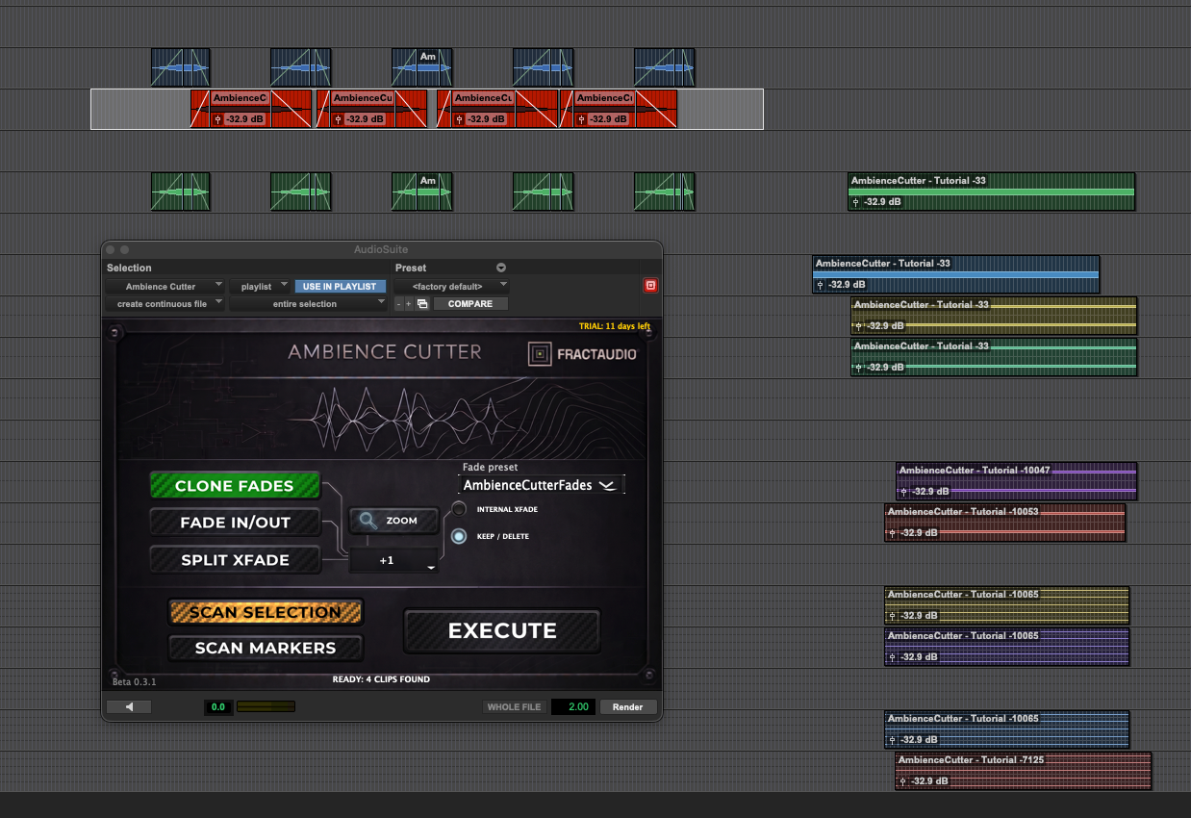Click clip gain icon on olive Tutorial -33 clip

pyautogui.click(x=859, y=325)
